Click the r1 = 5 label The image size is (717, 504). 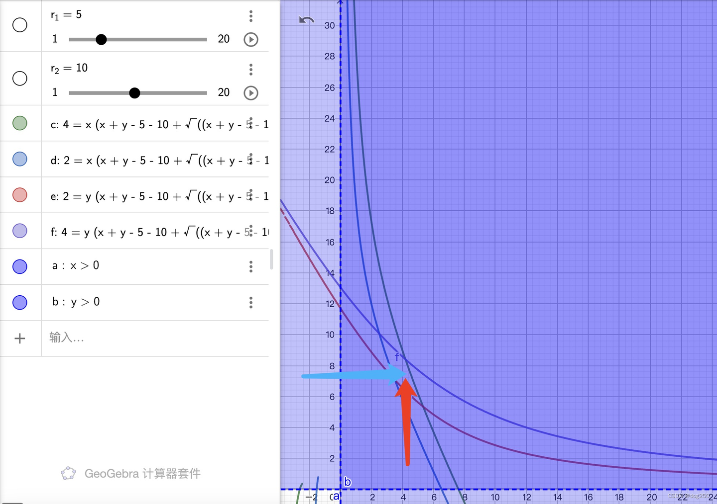pos(66,15)
